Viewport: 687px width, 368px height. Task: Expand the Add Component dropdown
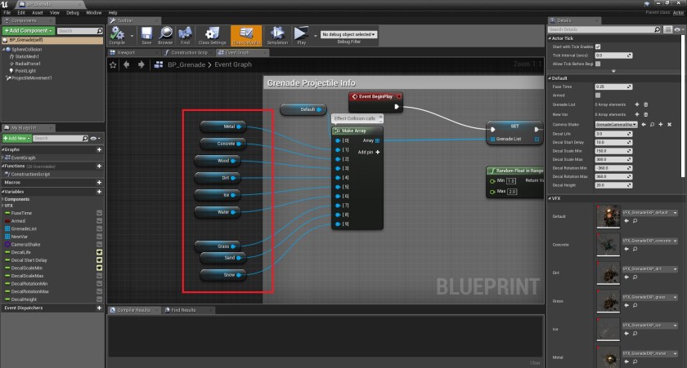(x=29, y=30)
